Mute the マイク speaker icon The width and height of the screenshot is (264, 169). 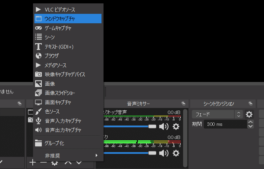tap(164, 153)
